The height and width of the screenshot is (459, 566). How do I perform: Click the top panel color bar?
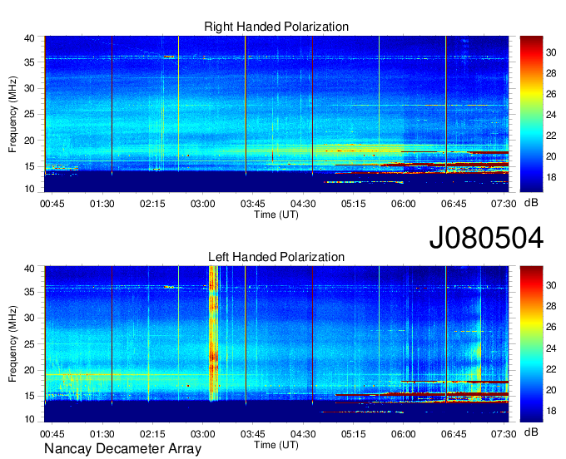coord(531,114)
